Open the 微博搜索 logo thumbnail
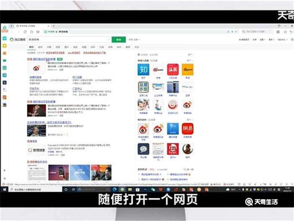The height and width of the screenshot is (221, 294). tap(37, 150)
